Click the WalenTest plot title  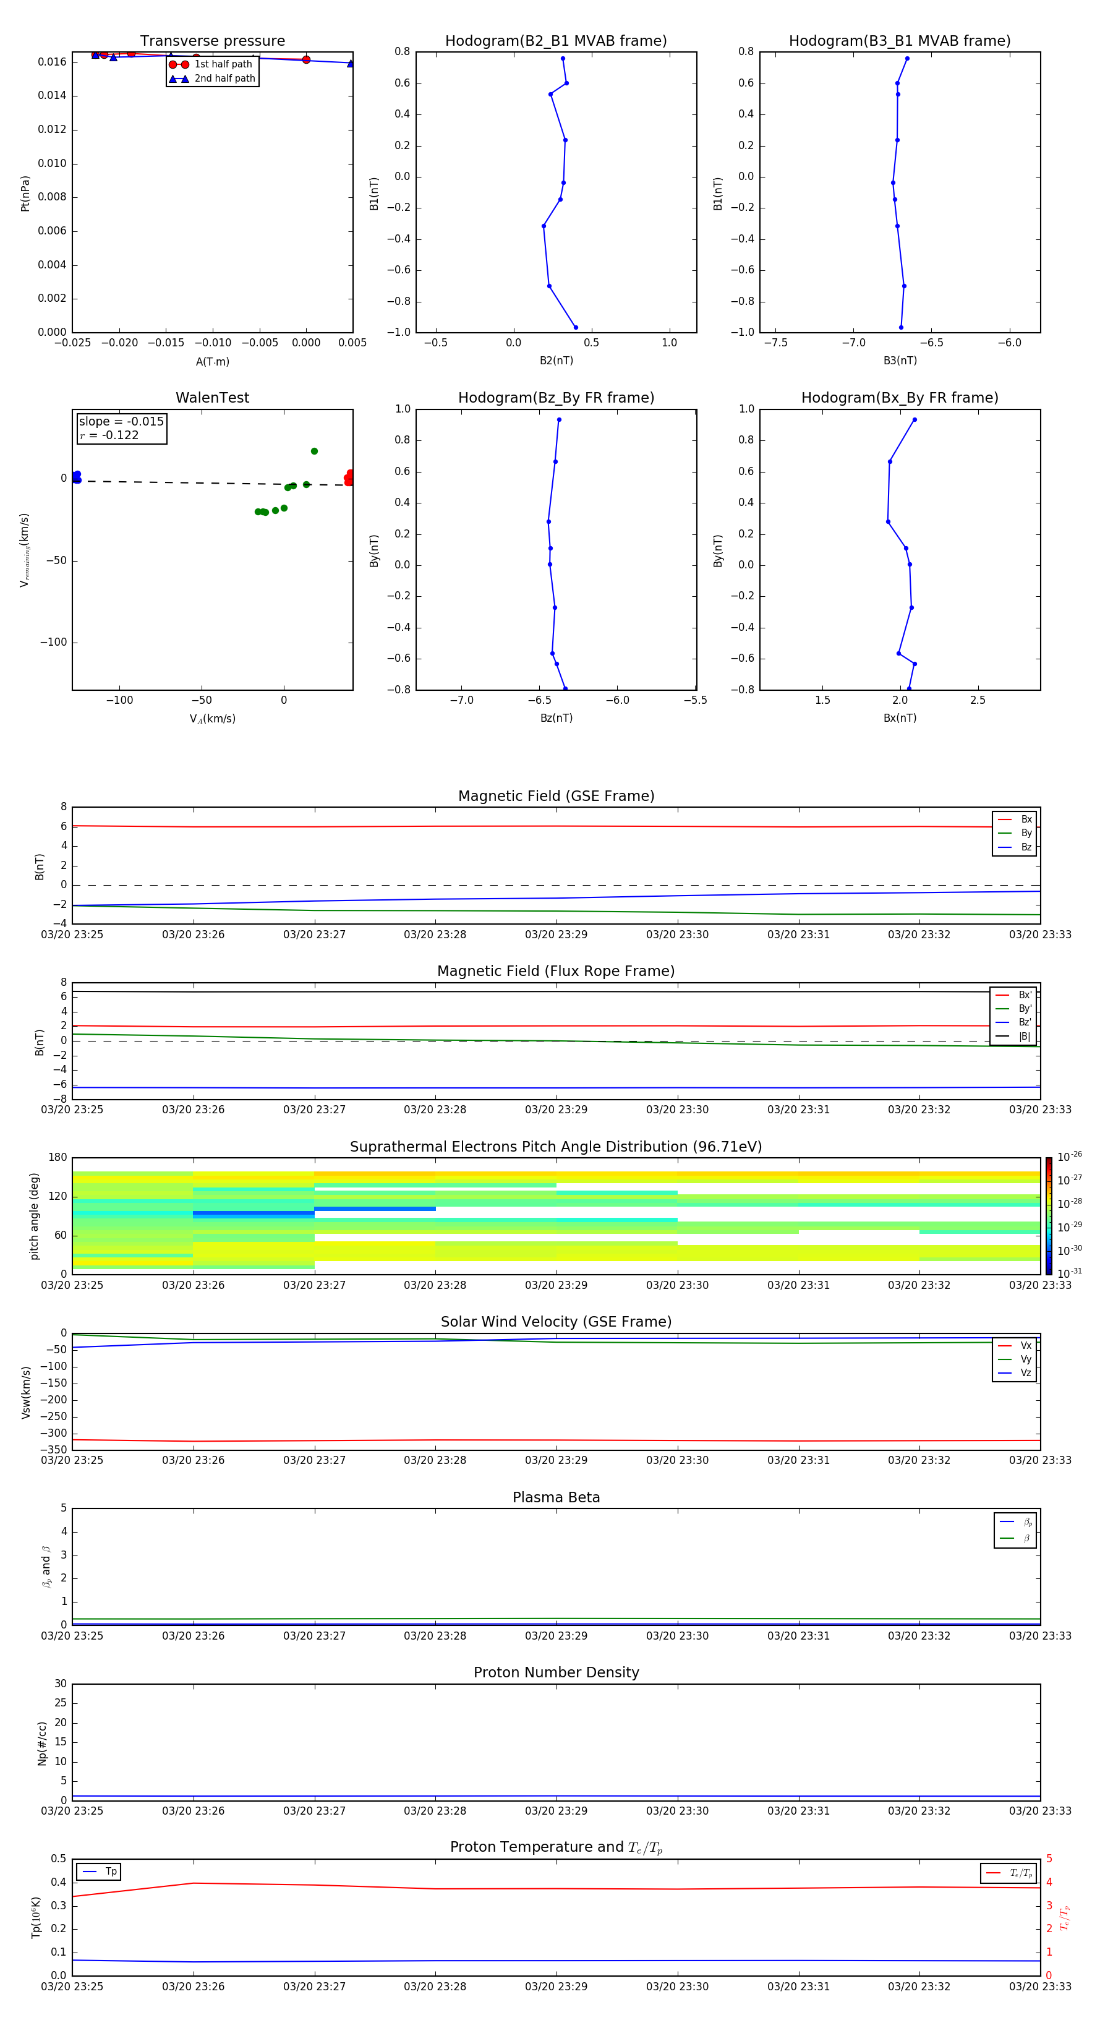[x=212, y=398]
